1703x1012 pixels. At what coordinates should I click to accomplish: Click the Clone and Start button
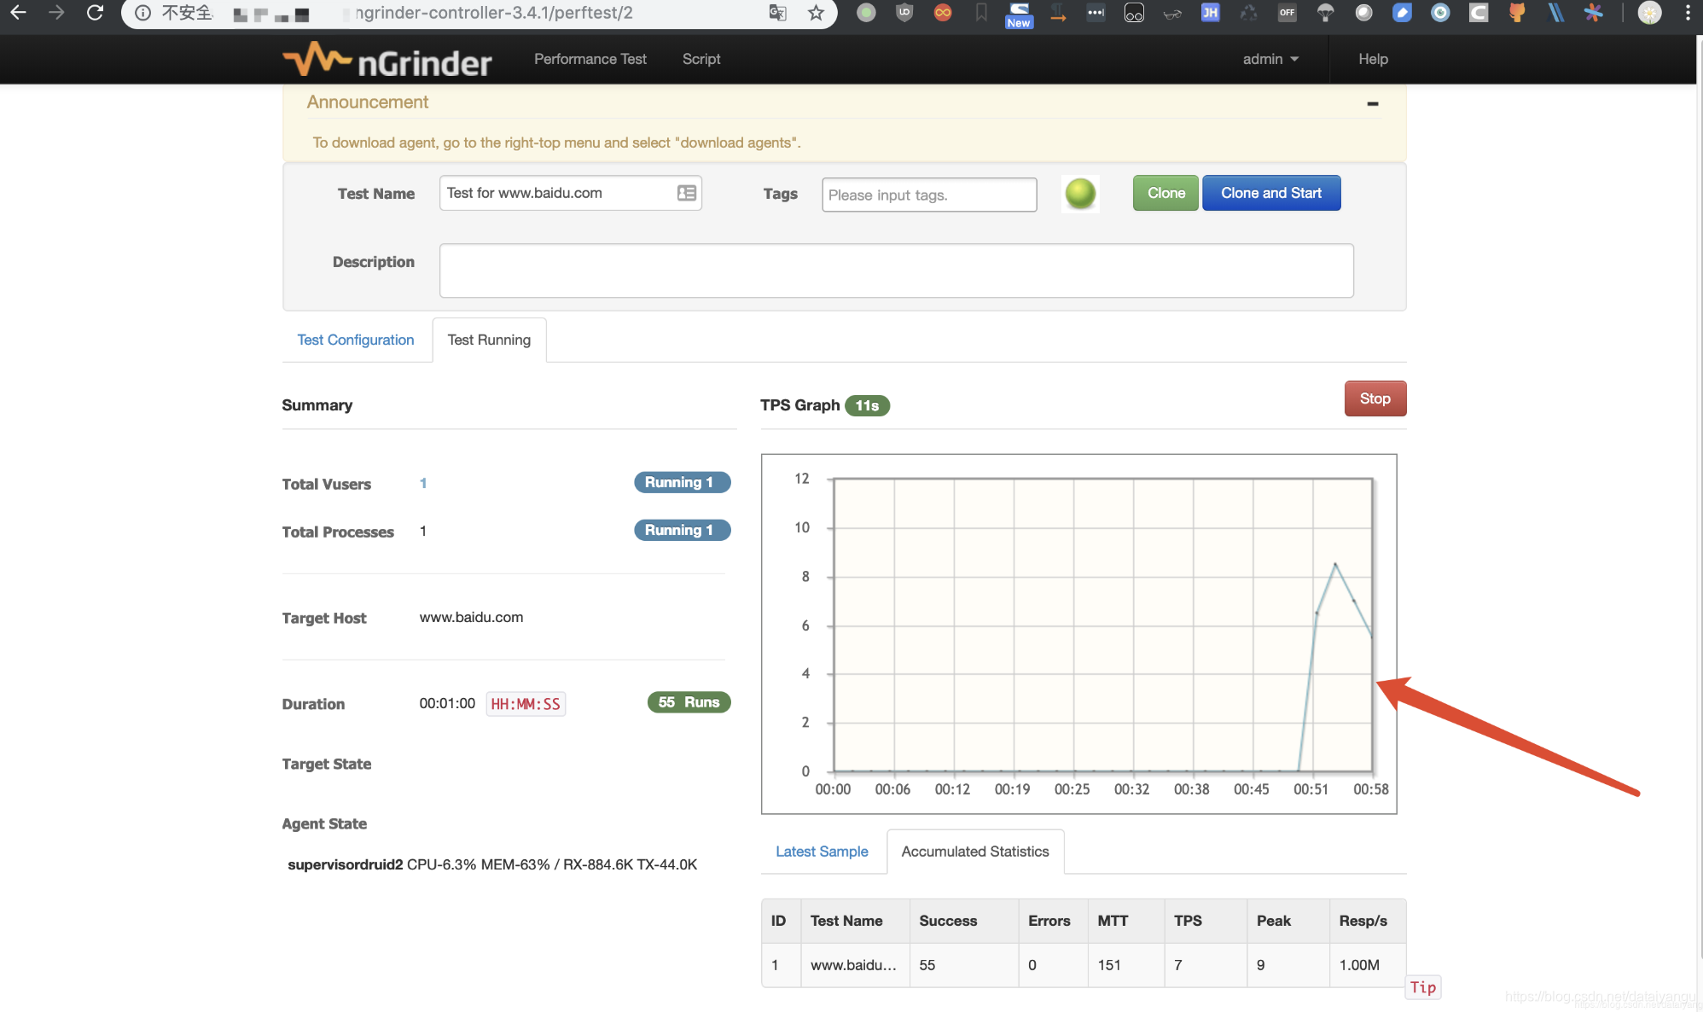1270,193
